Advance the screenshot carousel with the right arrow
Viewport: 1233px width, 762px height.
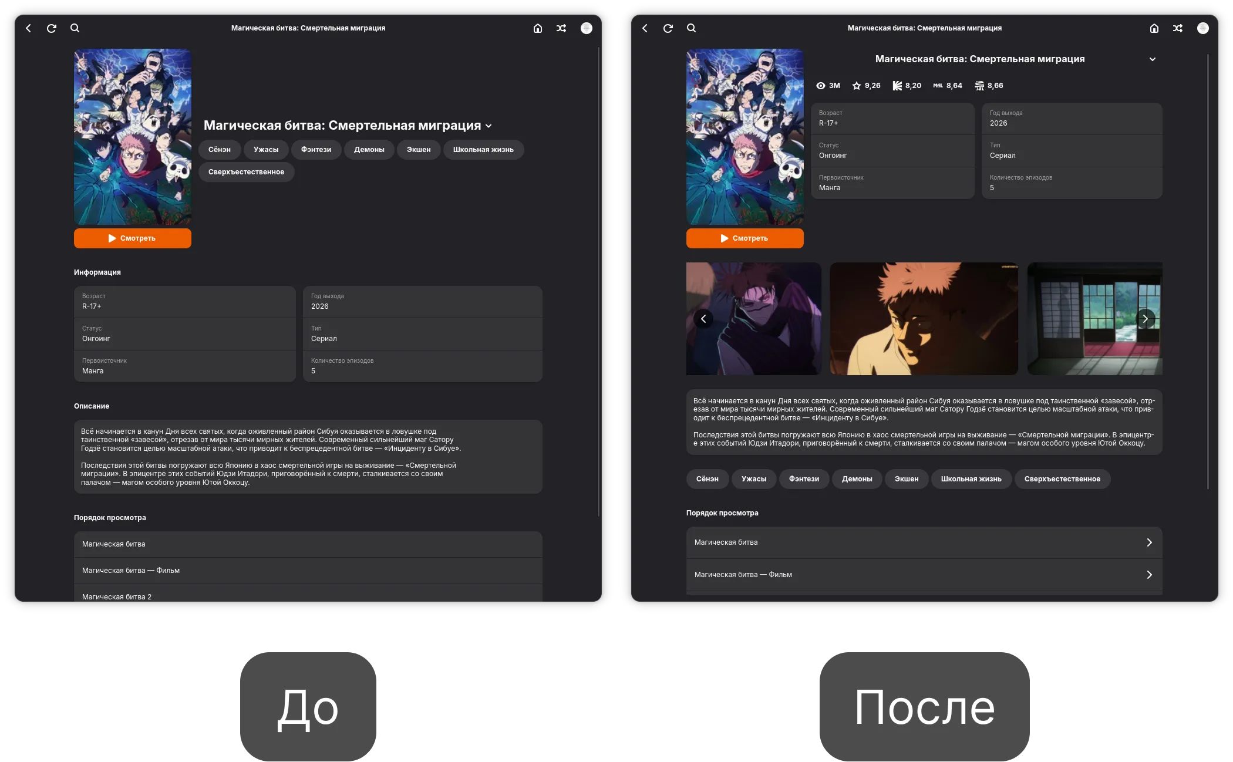tap(1145, 319)
